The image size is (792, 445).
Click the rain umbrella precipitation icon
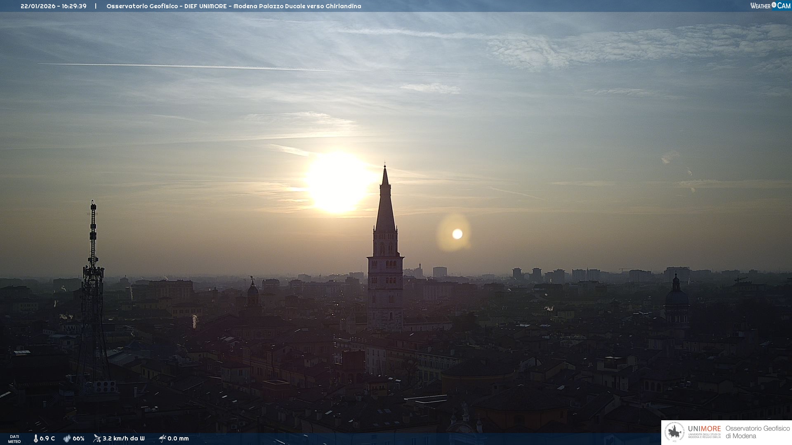coord(162,438)
